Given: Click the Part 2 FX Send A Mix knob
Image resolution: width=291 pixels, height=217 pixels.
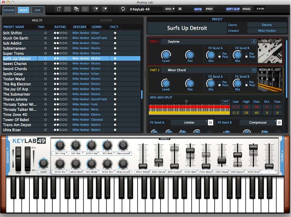Looking at the screenshot, I should coord(211,84).
